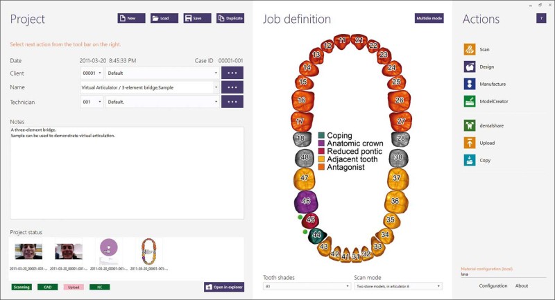555x300 pixels.
Task: Open project folder in explorer
Action: pyautogui.click(x=224, y=287)
